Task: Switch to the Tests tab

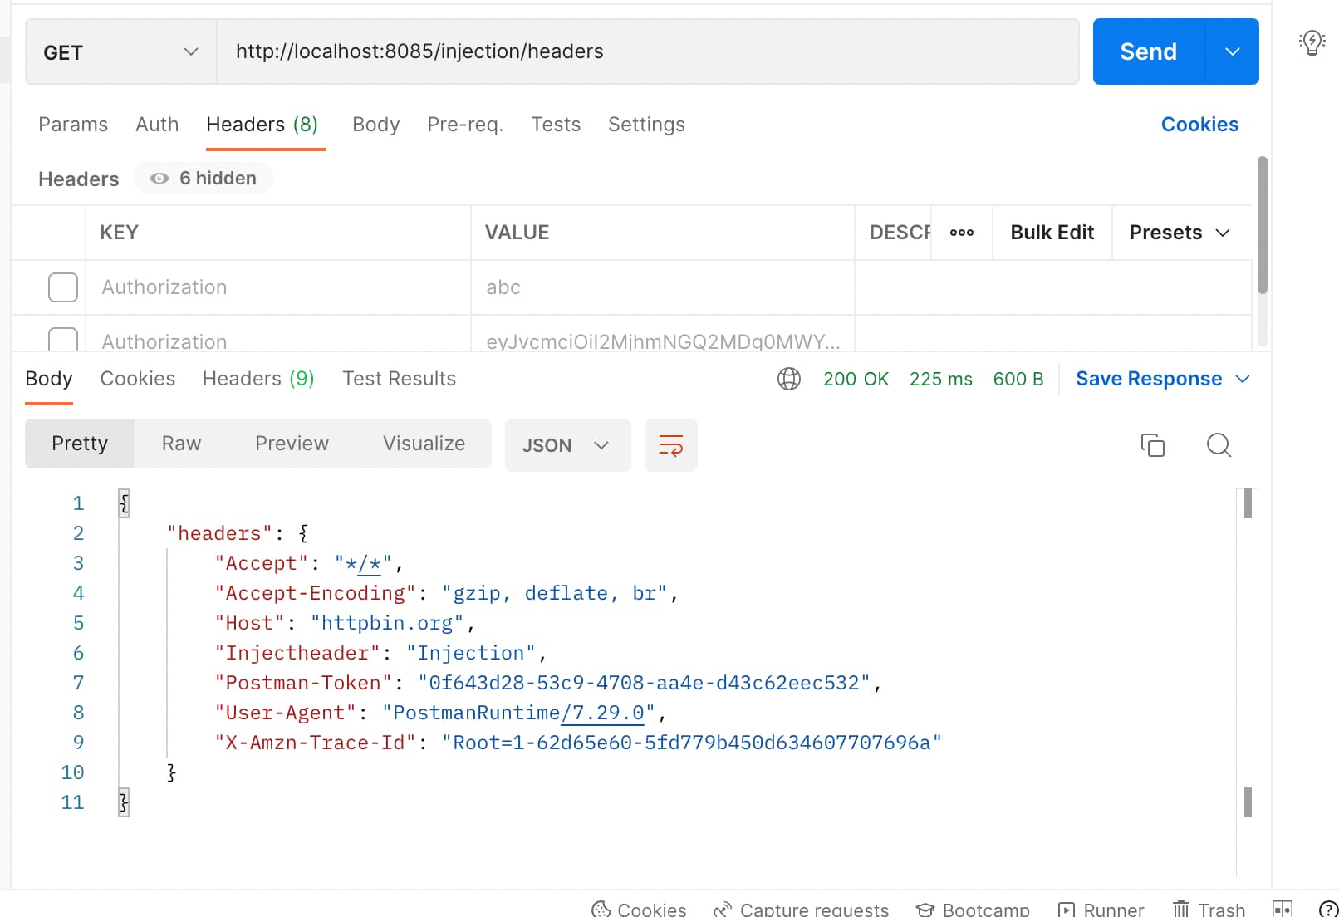Action: (555, 125)
